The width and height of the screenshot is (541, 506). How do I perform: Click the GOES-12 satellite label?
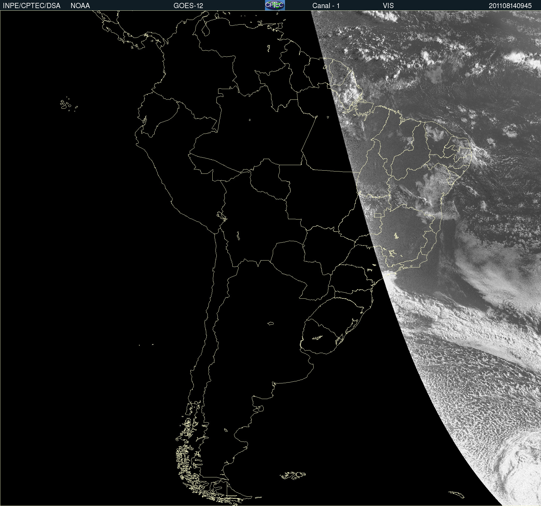point(188,6)
